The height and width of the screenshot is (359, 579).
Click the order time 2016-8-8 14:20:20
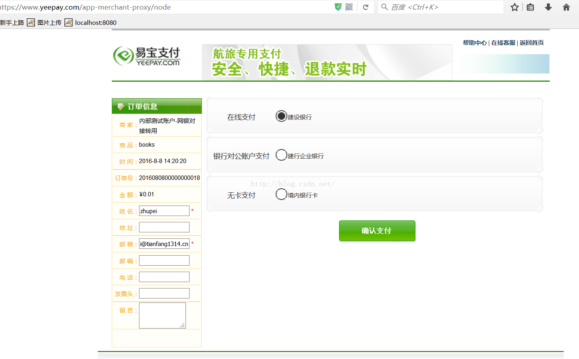coord(163,161)
